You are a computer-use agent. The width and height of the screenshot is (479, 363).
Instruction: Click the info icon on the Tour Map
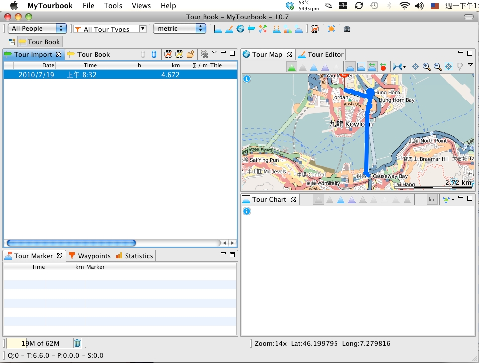coord(247,79)
